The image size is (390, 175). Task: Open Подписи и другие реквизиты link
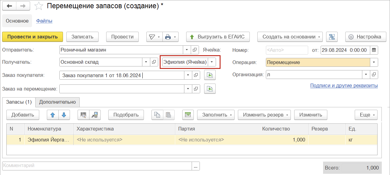click(x=344, y=86)
